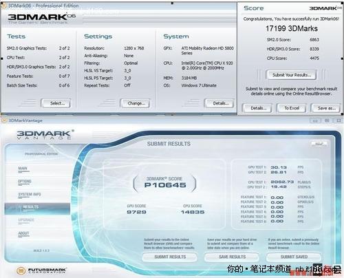344x278 pixels.
Task: Click the Change... button under Settings
Action: pos(135,103)
